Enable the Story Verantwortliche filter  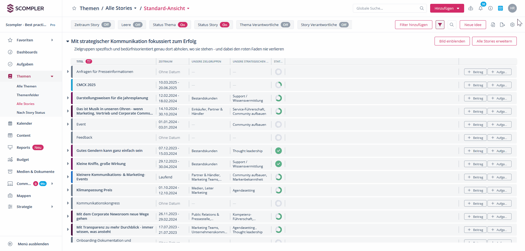click(344, 25)
